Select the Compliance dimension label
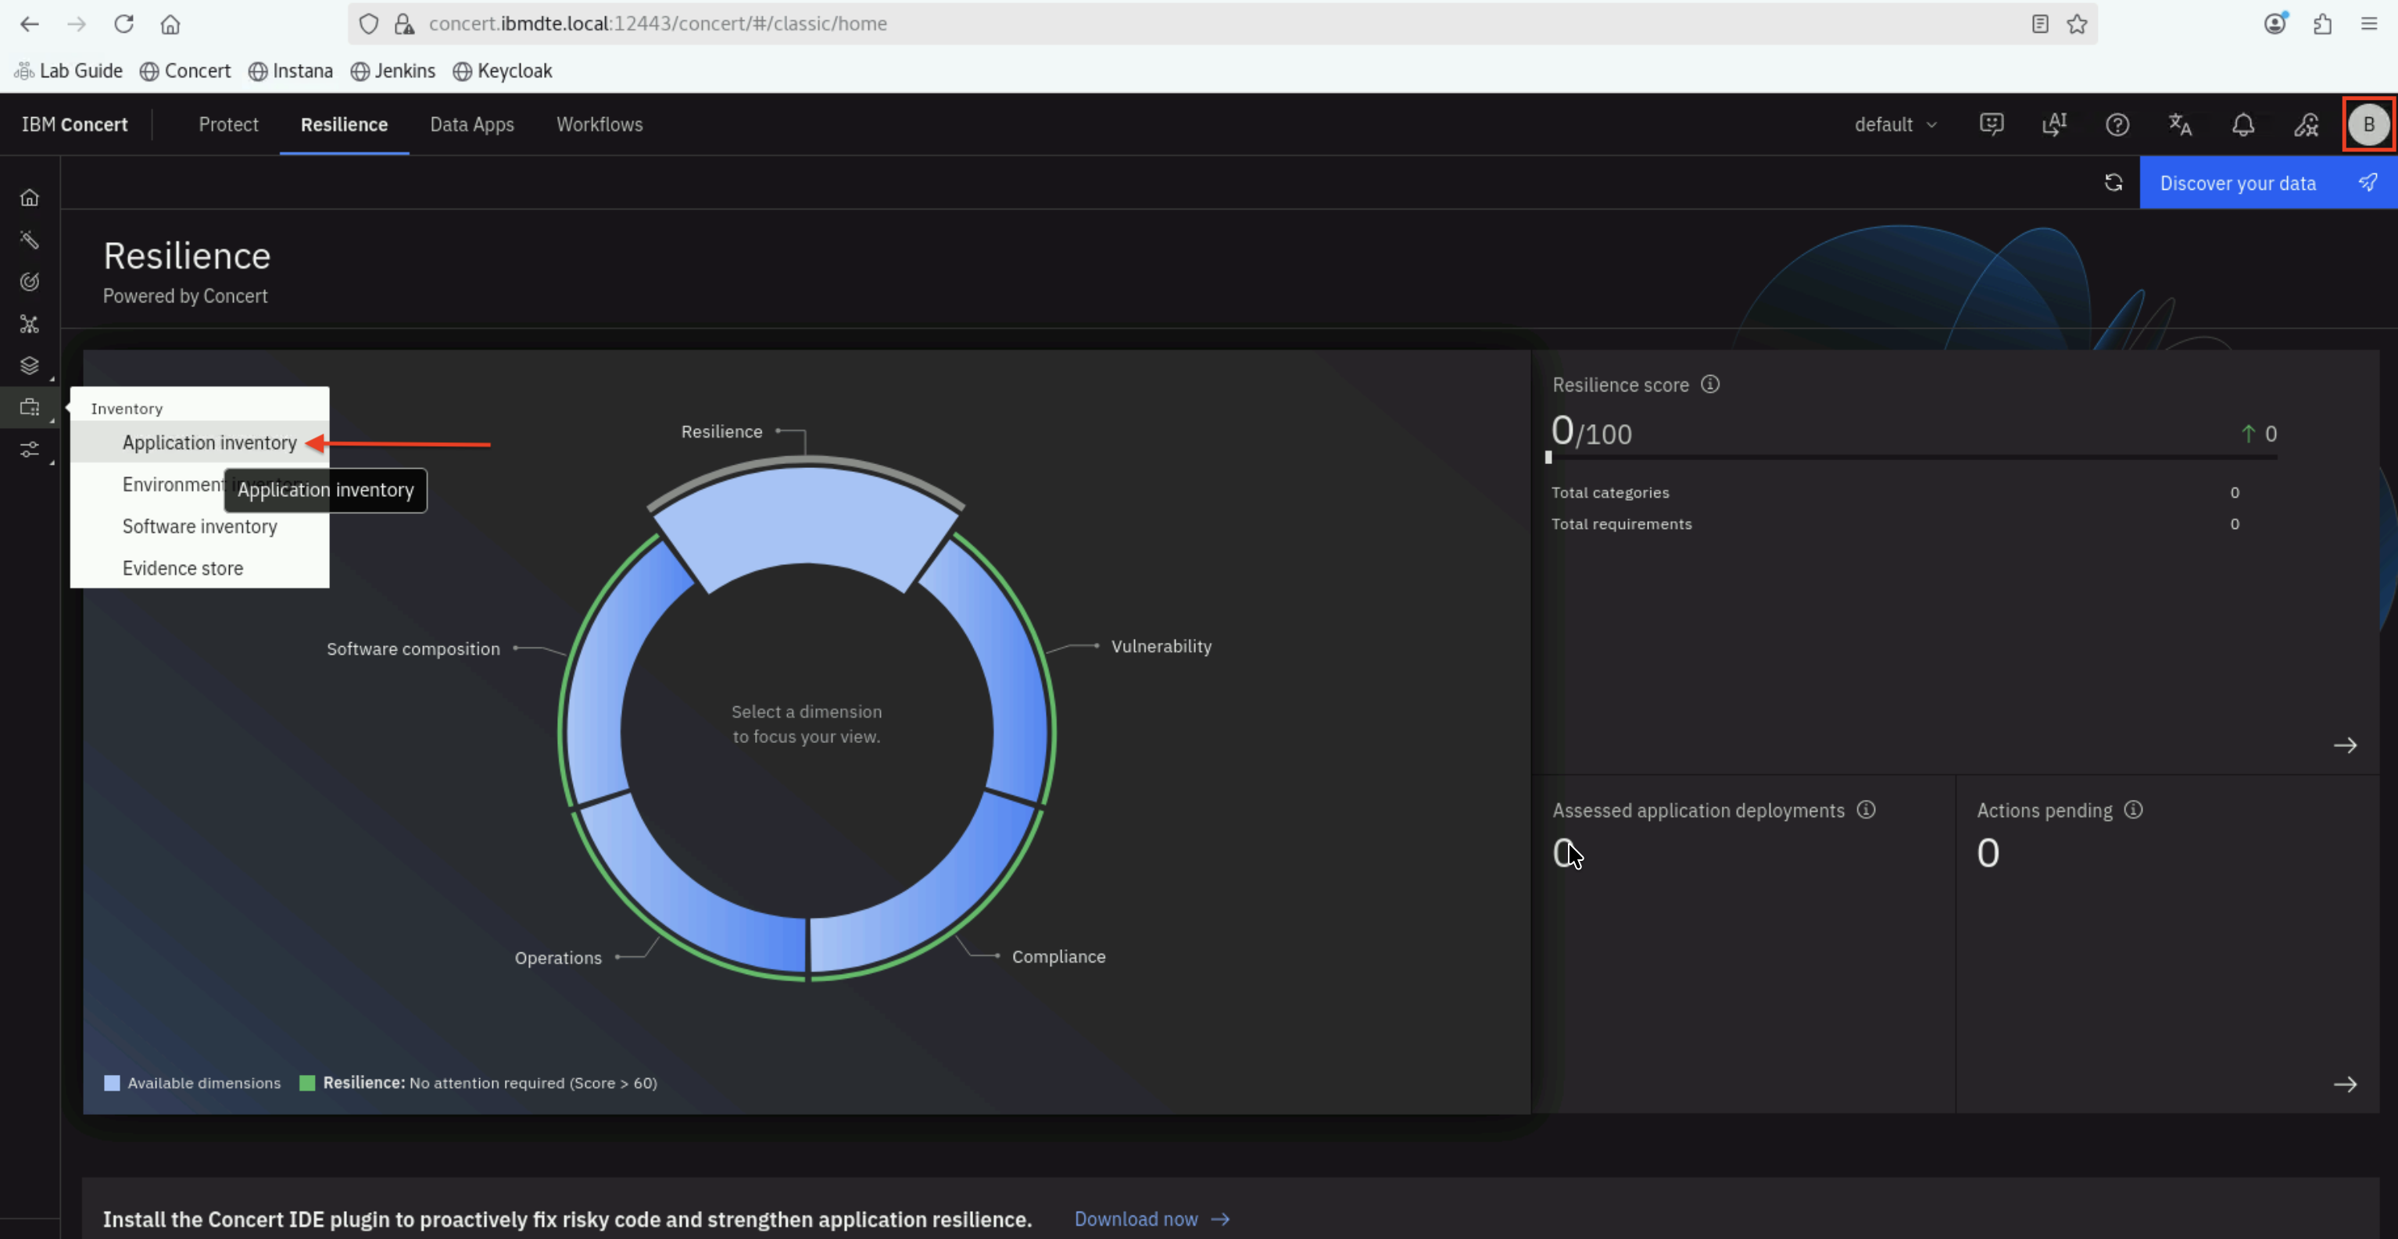2398x1239 pixels. (x=1058, y=956)
